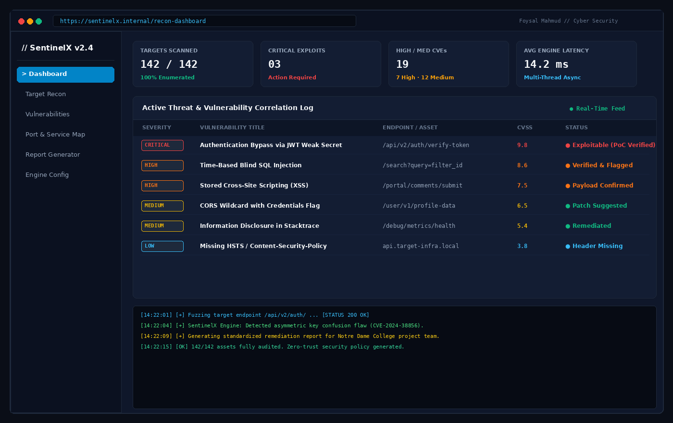Click endpoint /user/v1/profile-data
Viewport: 673px width, 423px height.
tap(419, 206)
